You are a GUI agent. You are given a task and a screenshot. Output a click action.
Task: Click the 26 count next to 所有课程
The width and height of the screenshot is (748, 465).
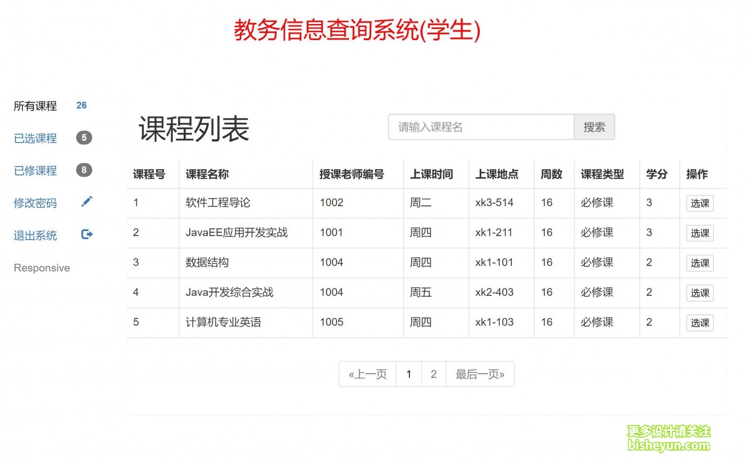(x=81, y=106)
